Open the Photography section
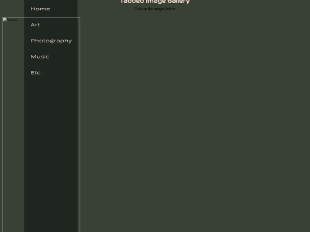310x232 pixels. pyautogui.click(x=51, y=41)
